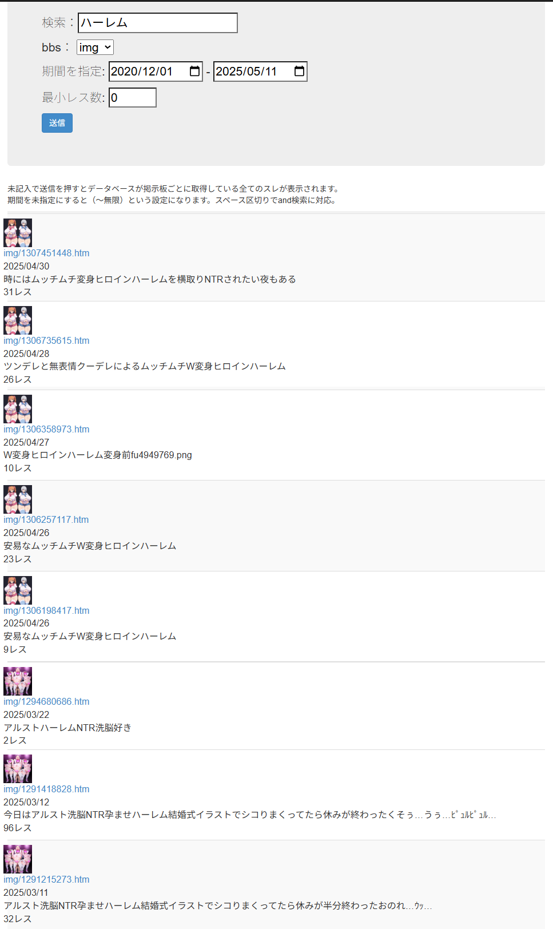Click the 送信 submit button
Screen dimensions: 553x929
pyautogui.click(x=57, y=123)
